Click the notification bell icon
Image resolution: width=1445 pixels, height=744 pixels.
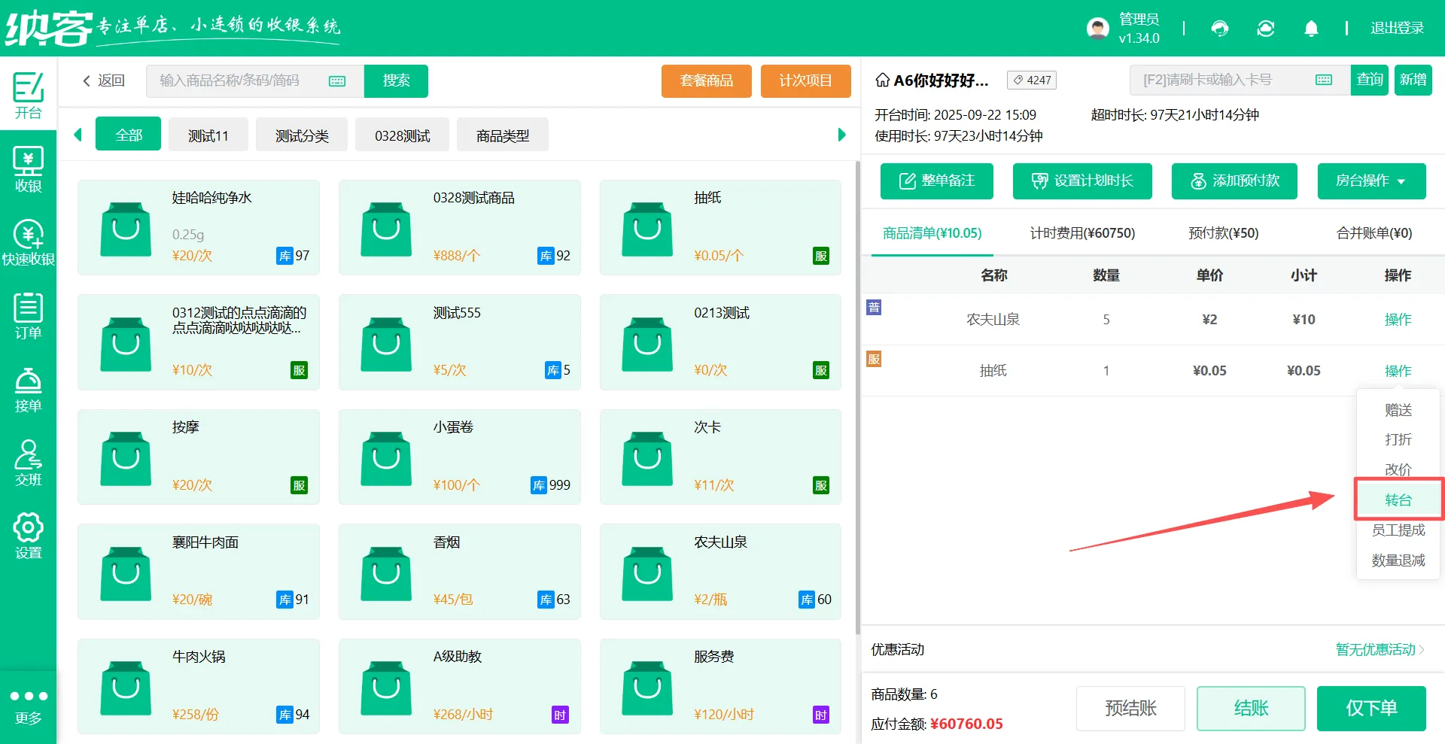click(1311, 28)
